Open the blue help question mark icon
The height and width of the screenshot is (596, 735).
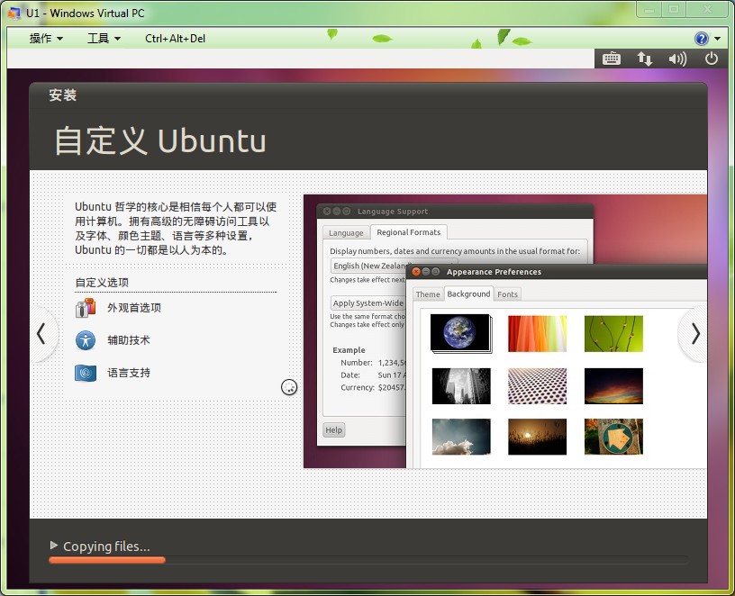(x=702, y=39)
